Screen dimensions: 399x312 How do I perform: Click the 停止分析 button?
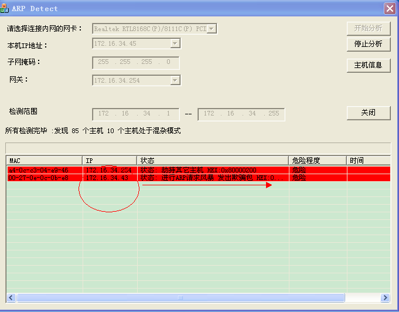(x=368, y=44)
